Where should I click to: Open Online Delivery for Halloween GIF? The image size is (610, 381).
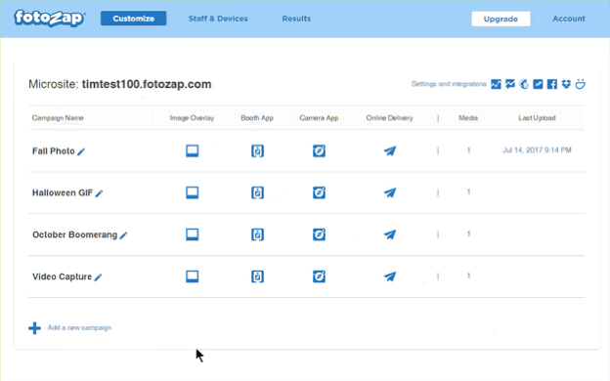pyautogui.click(x=390, y=192)
